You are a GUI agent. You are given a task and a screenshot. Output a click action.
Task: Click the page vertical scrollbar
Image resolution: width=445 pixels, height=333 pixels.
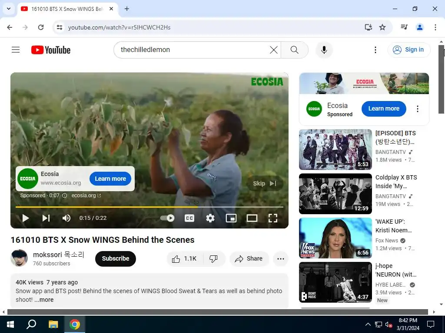coord(442,80)
